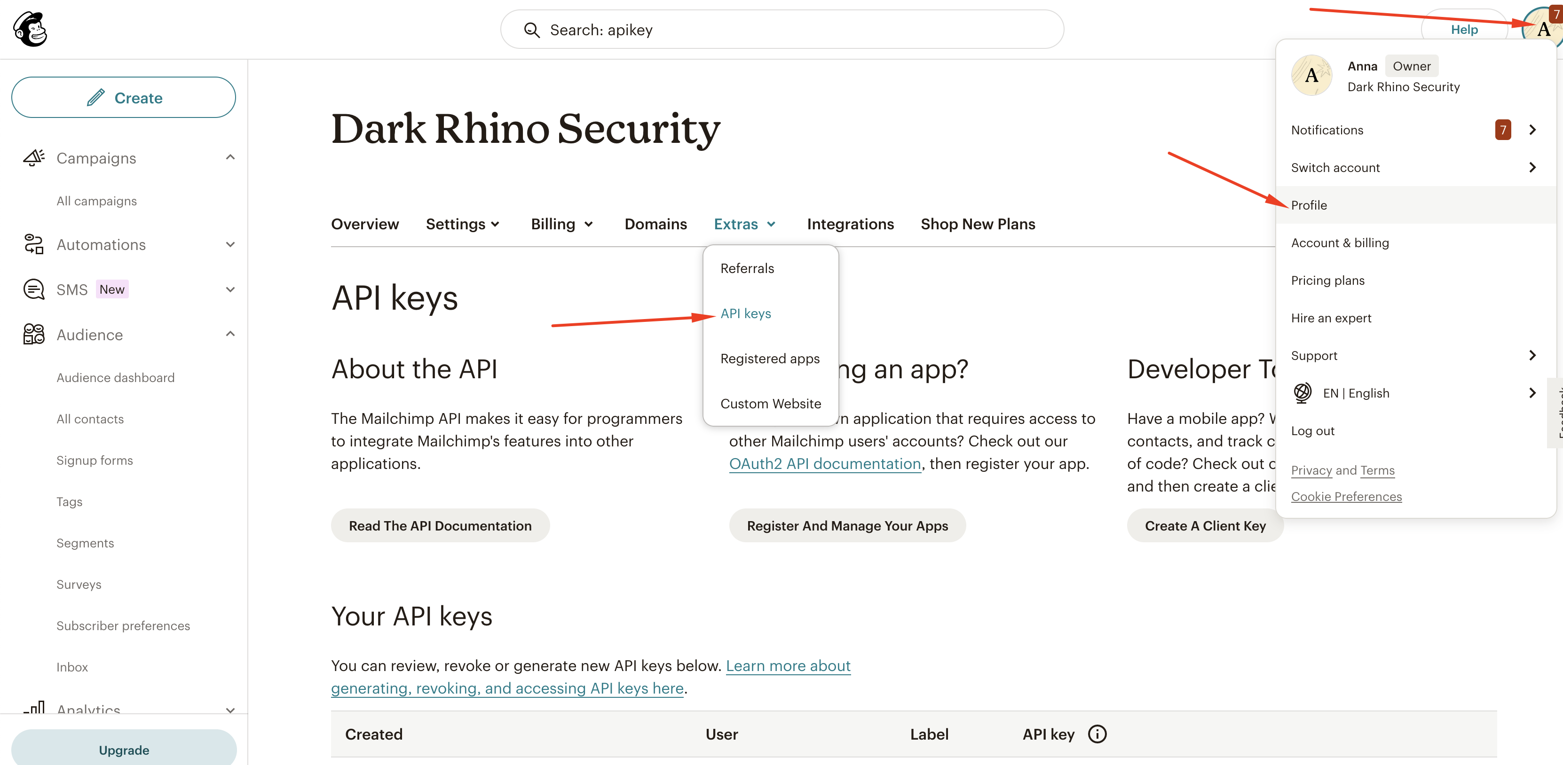Click the search magnifier icon
The height and width of the screenshot is (765, 1563).
[x=531, y=31]
